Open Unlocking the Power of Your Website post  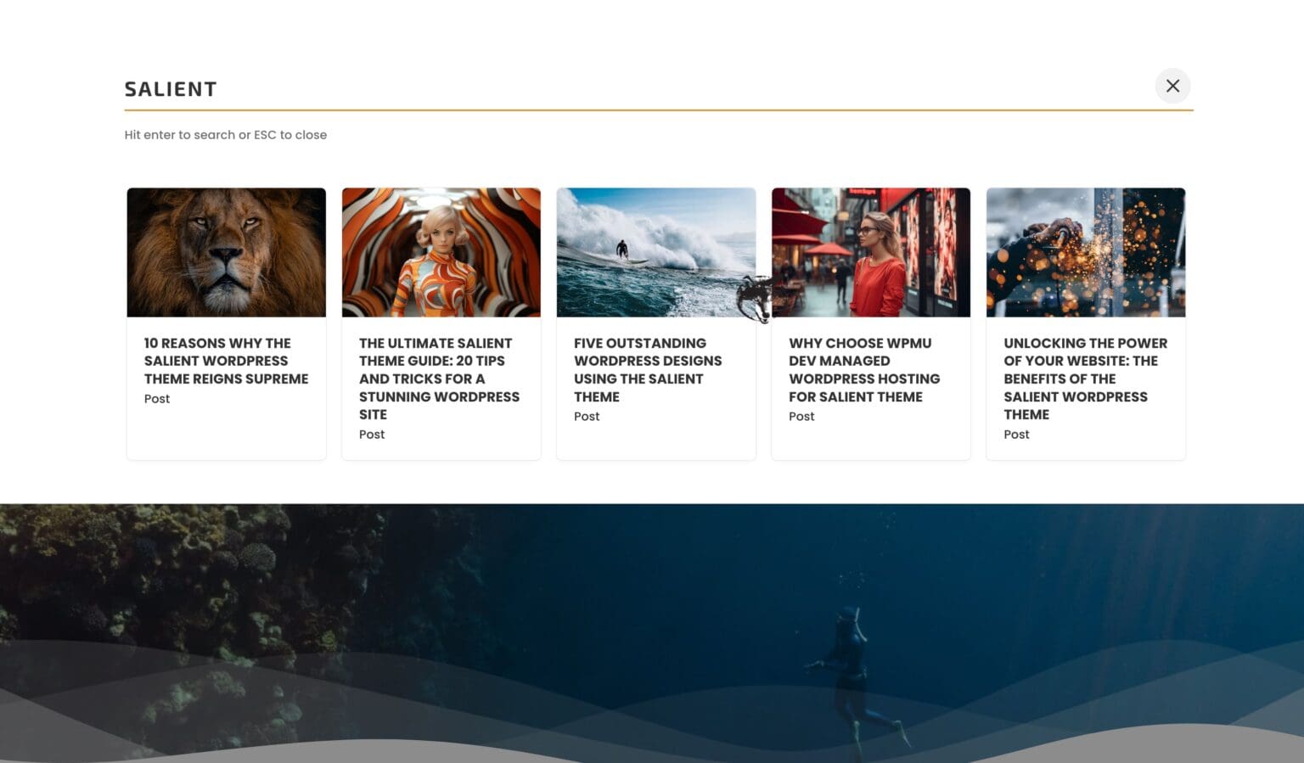(1085, 379)
